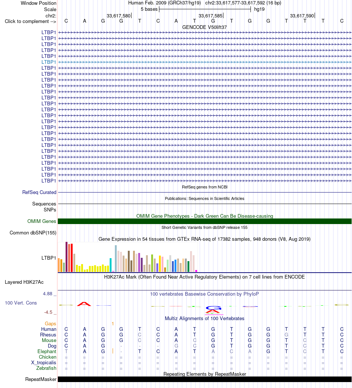Click ruler position marker 33,617,585
Image resolution: width=352 pixels, height=388 pixels.
point(210,16)
